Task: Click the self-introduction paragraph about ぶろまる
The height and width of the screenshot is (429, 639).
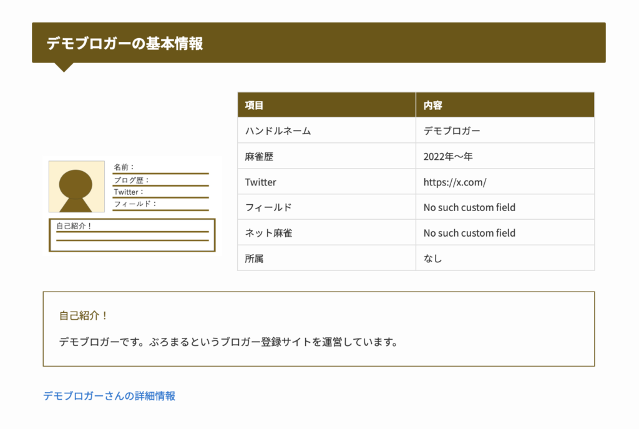Action: pyautogui.click(x=228, y=342)
